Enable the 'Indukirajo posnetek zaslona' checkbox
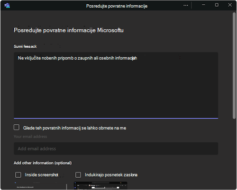The height and width of the screenshot is (190, 237). [x=78, y=175]
